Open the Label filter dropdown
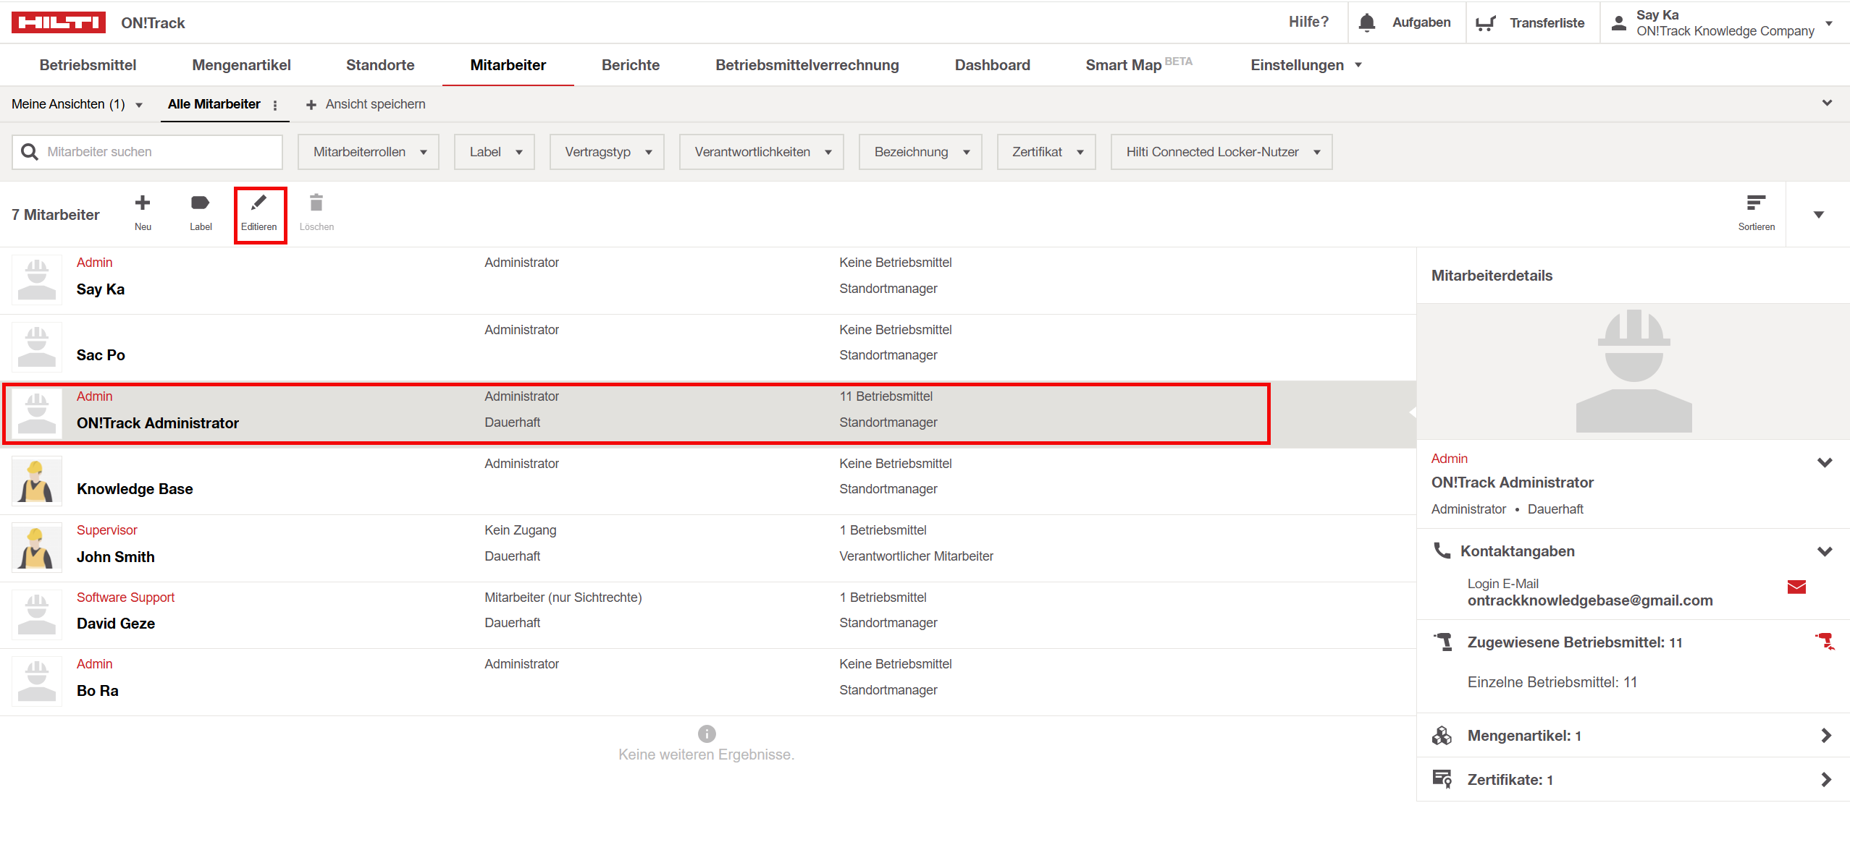The image size is (1850, 850). tap(495, 152)
